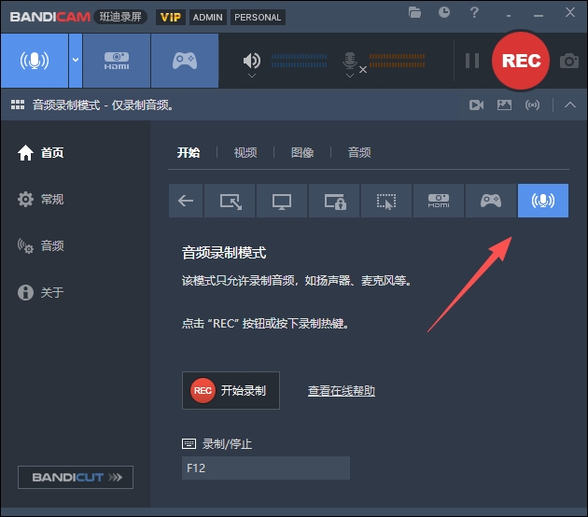Screen dimensions: 588x517
Task: Click the speaker volume icon
Action: pyautogui.click(x=252, y=61)
